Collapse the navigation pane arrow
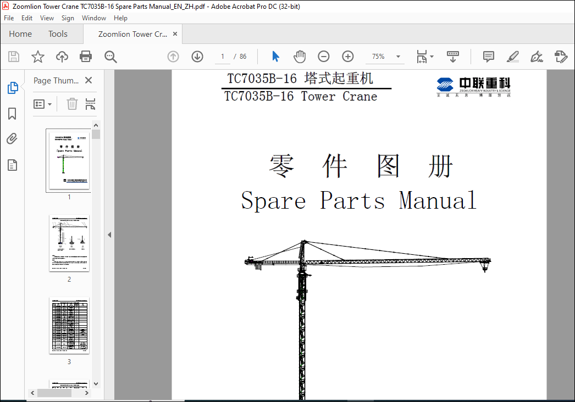The height and width of the screenshot is (402, 575). [109, 235]
